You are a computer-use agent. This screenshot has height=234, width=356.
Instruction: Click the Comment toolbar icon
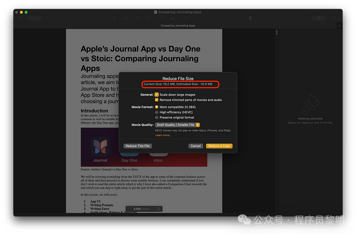184,18
